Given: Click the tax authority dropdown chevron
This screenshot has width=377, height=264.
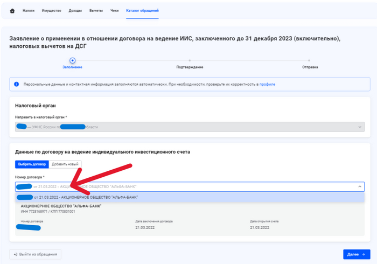Looking at the screenshot, I should click(x=360, y=127).
